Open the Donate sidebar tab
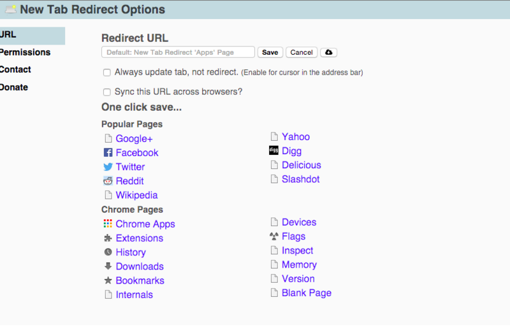The height and width of the screenshot is (330, 510). click(x=14, y=87)
